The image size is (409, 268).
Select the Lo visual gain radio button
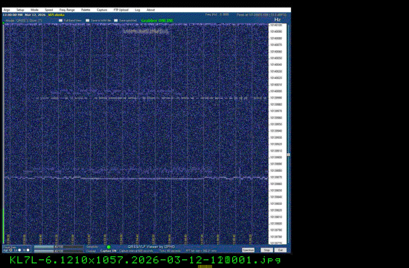(x=19, y=250)
